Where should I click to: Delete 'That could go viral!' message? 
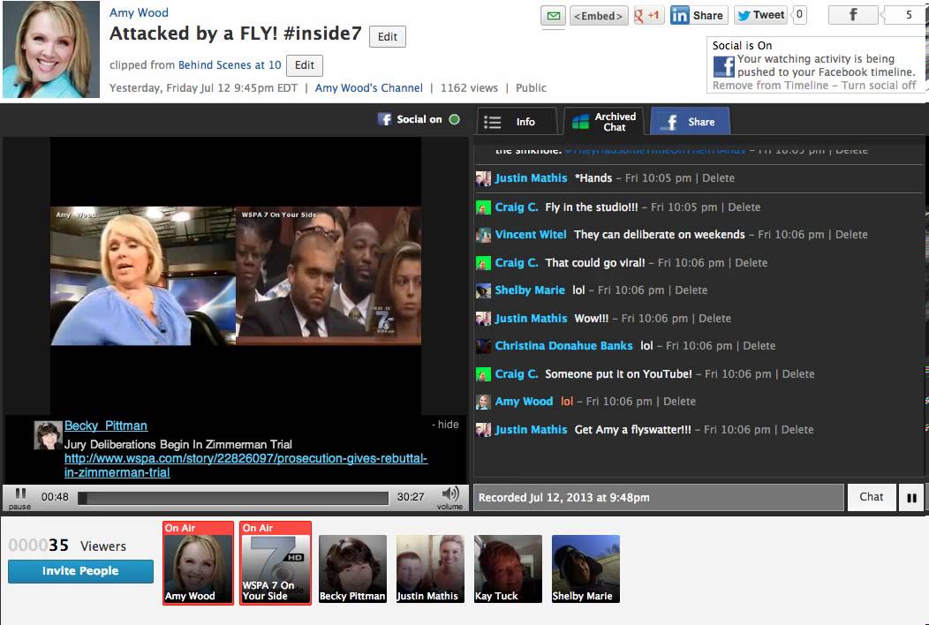(752, 263)
